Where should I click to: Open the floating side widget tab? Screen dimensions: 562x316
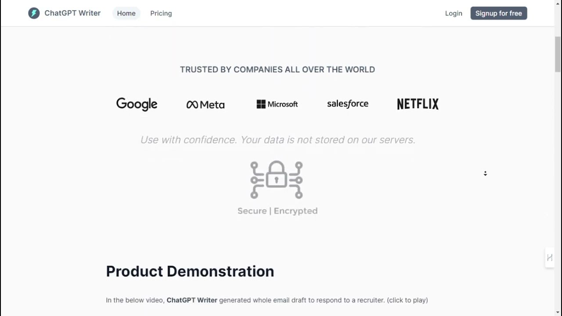pos(549,258)
